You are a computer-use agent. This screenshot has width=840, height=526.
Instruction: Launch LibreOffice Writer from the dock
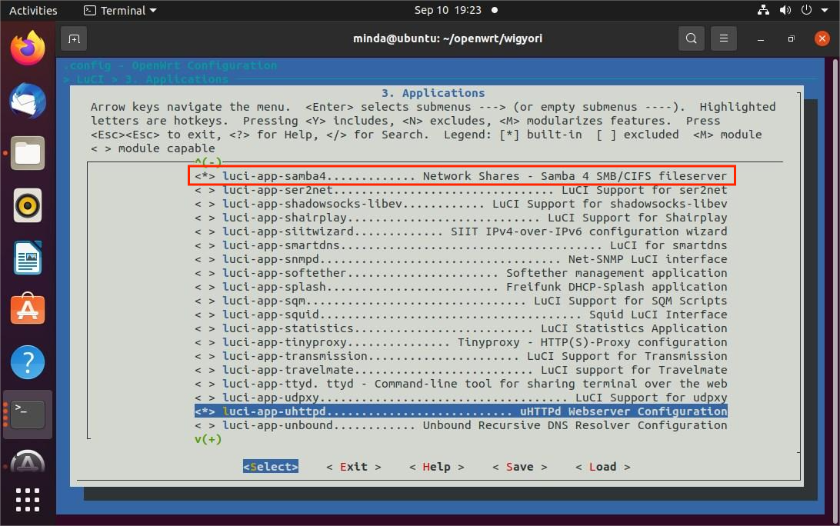point(28,258)
